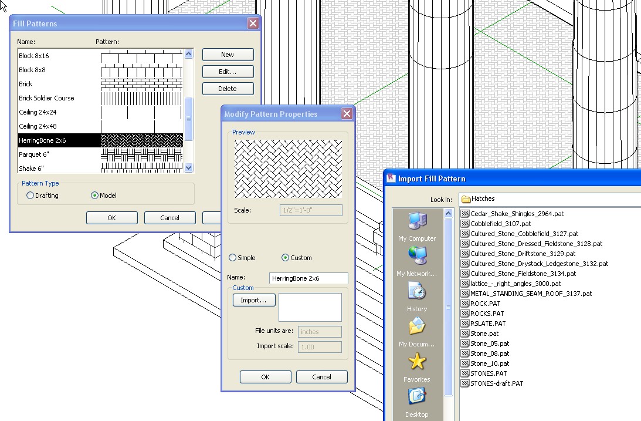Choose the Simple pattern option
The image size is (641, 421).
click(233, 258)
